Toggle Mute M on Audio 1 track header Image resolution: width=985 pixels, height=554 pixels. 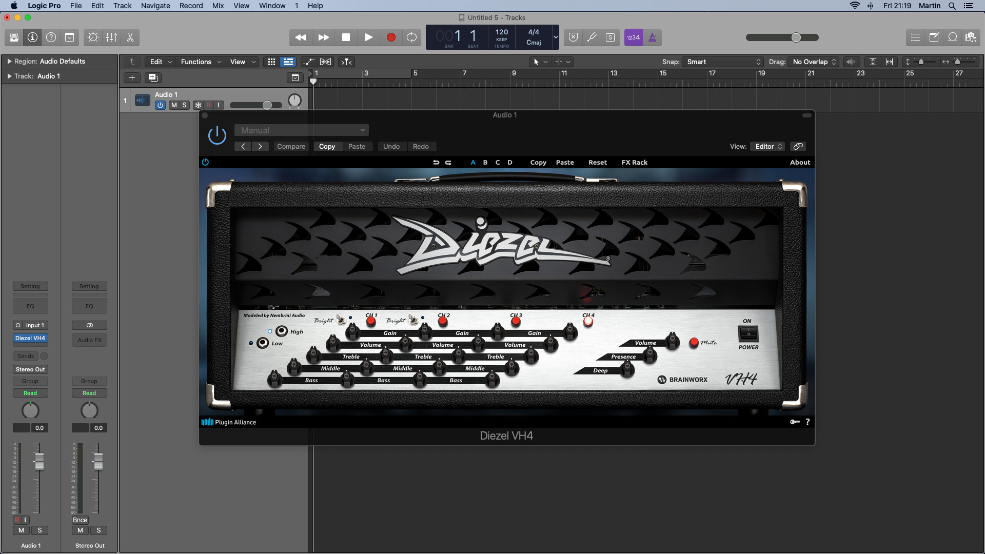[174, 105]
